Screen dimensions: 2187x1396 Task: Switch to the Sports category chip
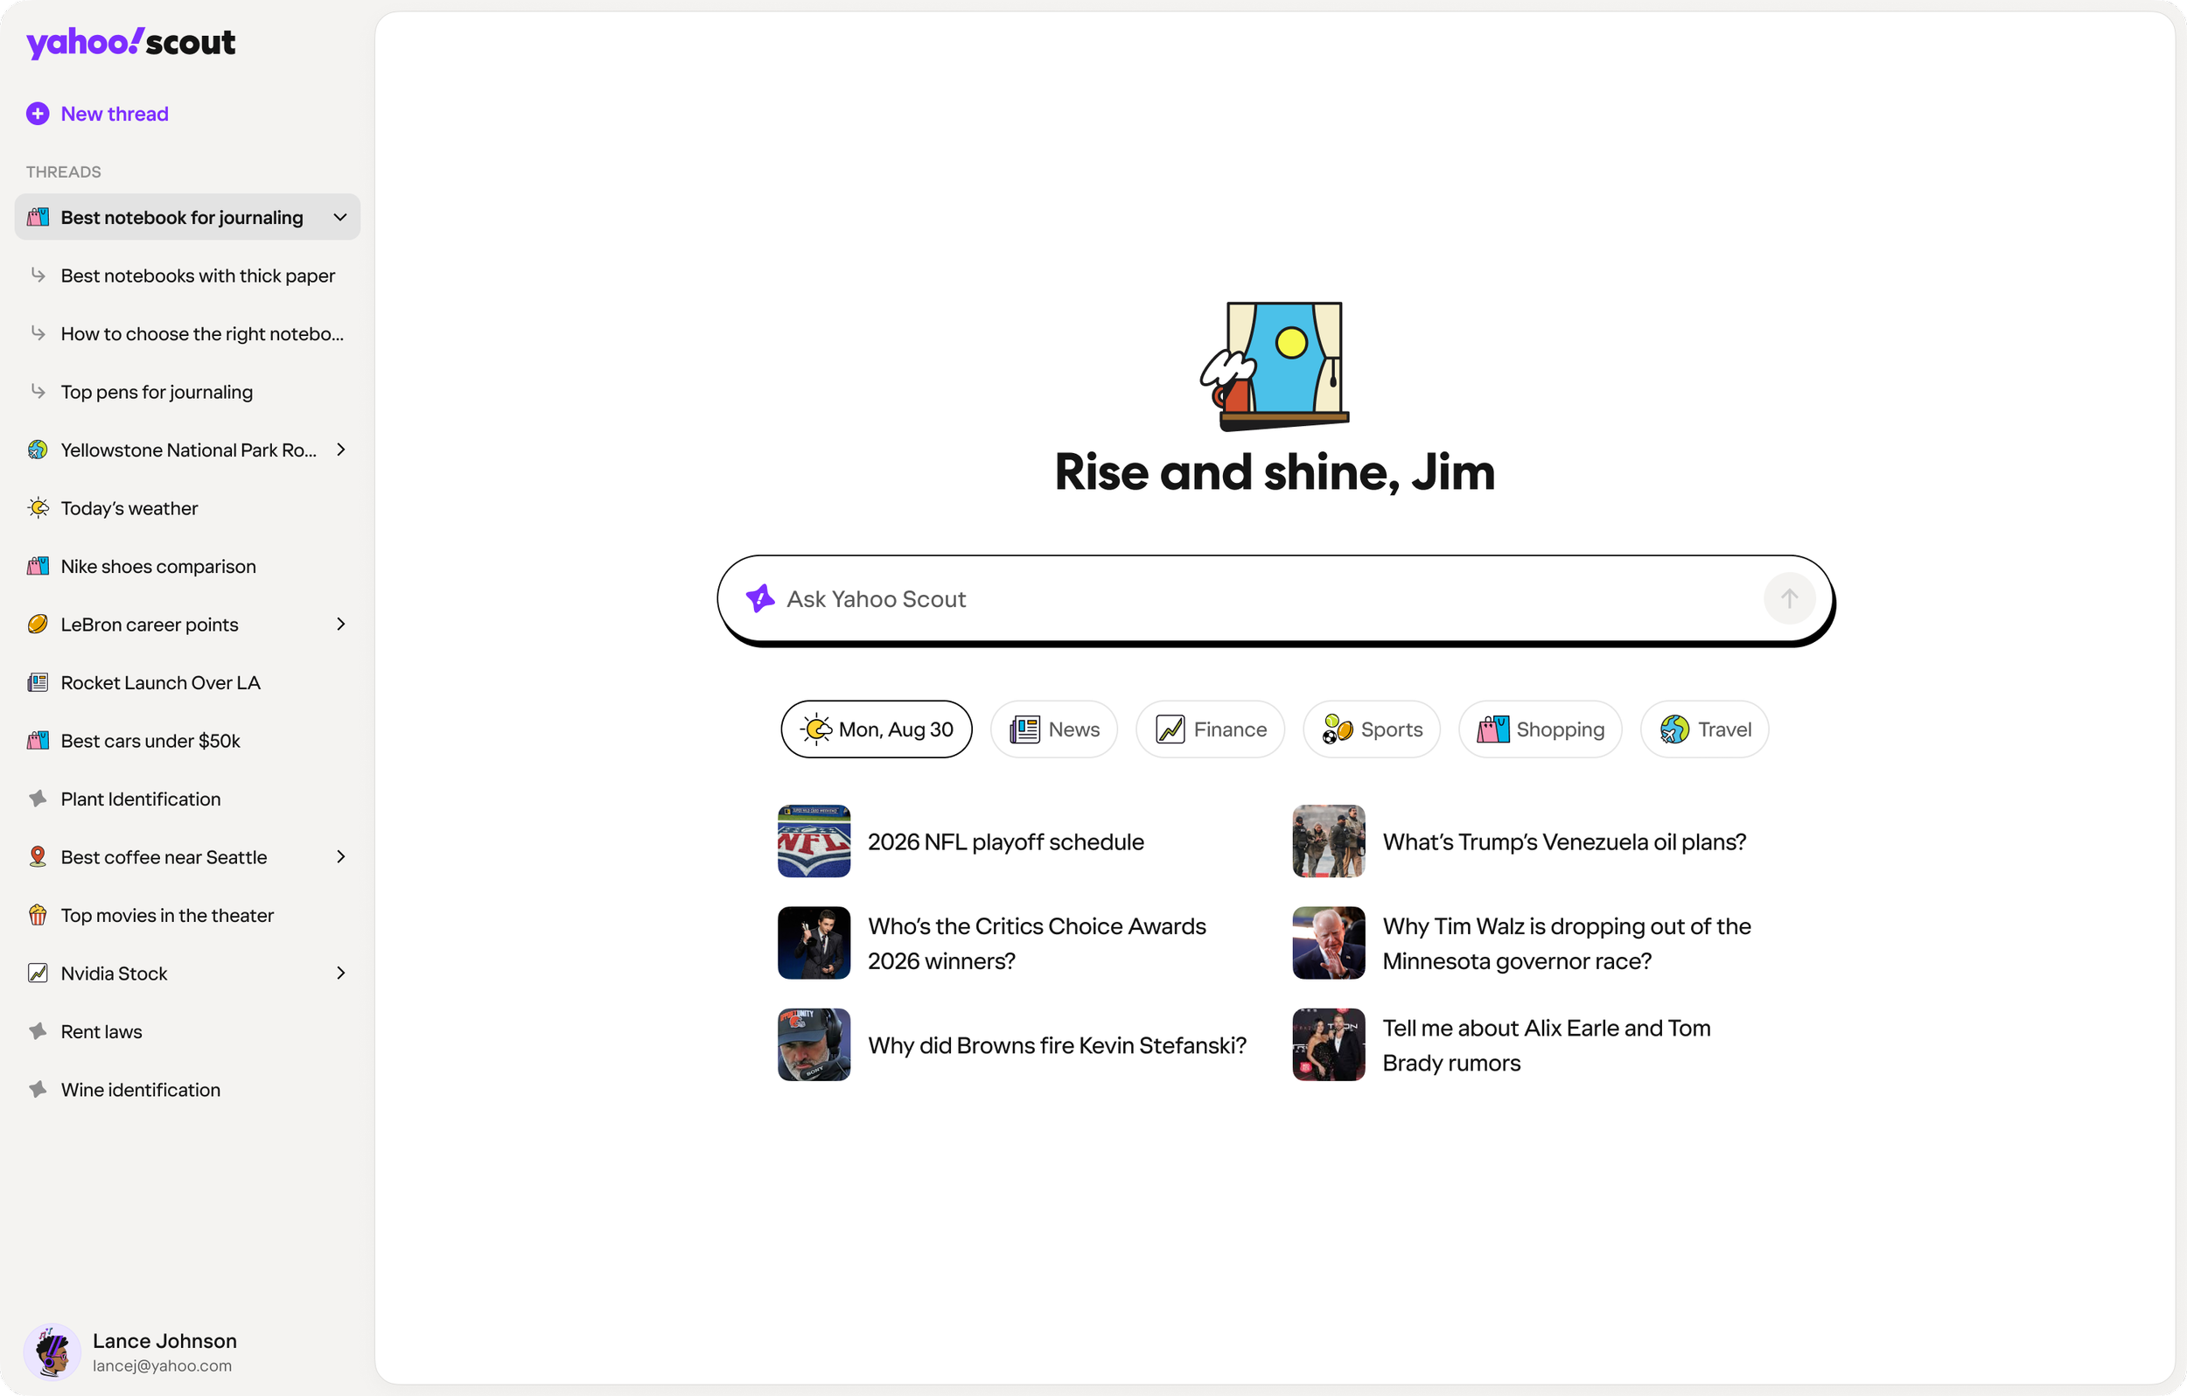[1371, 729]
